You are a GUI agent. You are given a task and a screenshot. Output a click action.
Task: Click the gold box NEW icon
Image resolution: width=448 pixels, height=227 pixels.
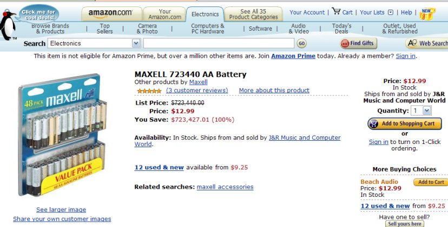pyautogui.click(x=427, y=13)
